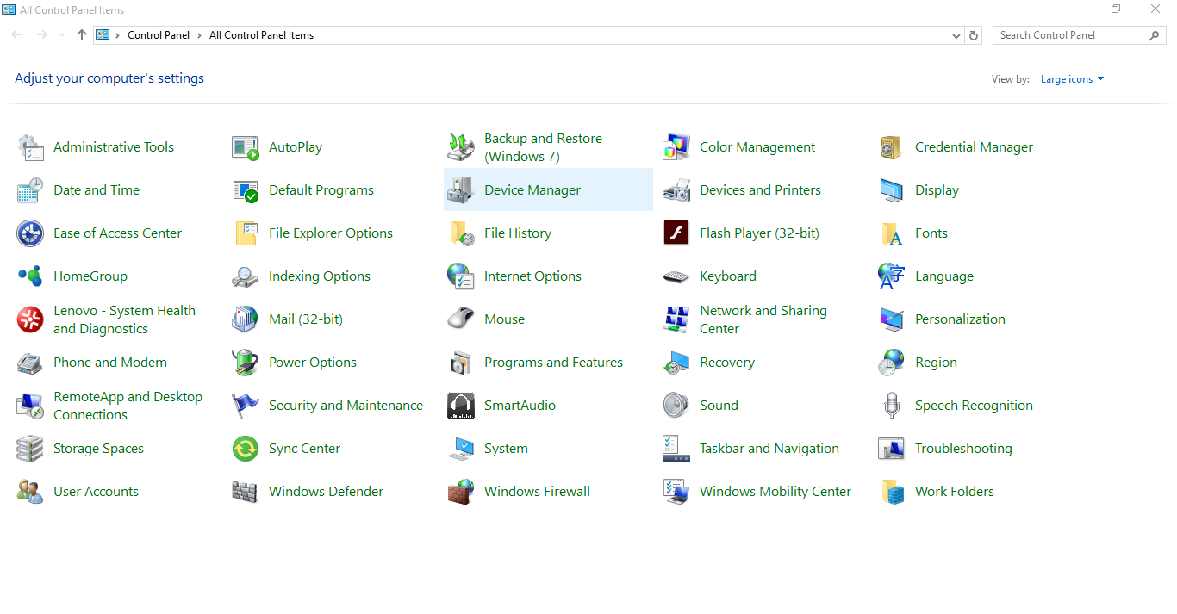
Task: Open Date and Time icon
Action: click(30, 190)
